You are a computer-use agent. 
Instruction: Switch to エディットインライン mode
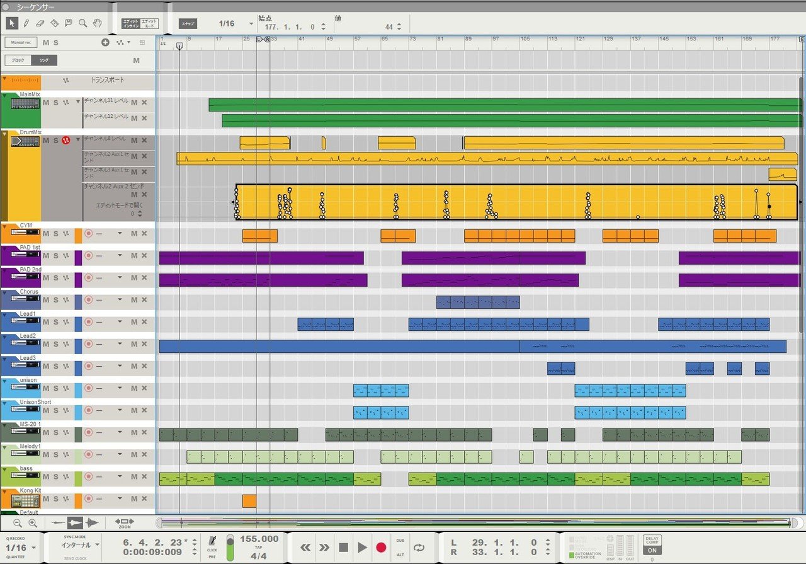coord(131,24)
